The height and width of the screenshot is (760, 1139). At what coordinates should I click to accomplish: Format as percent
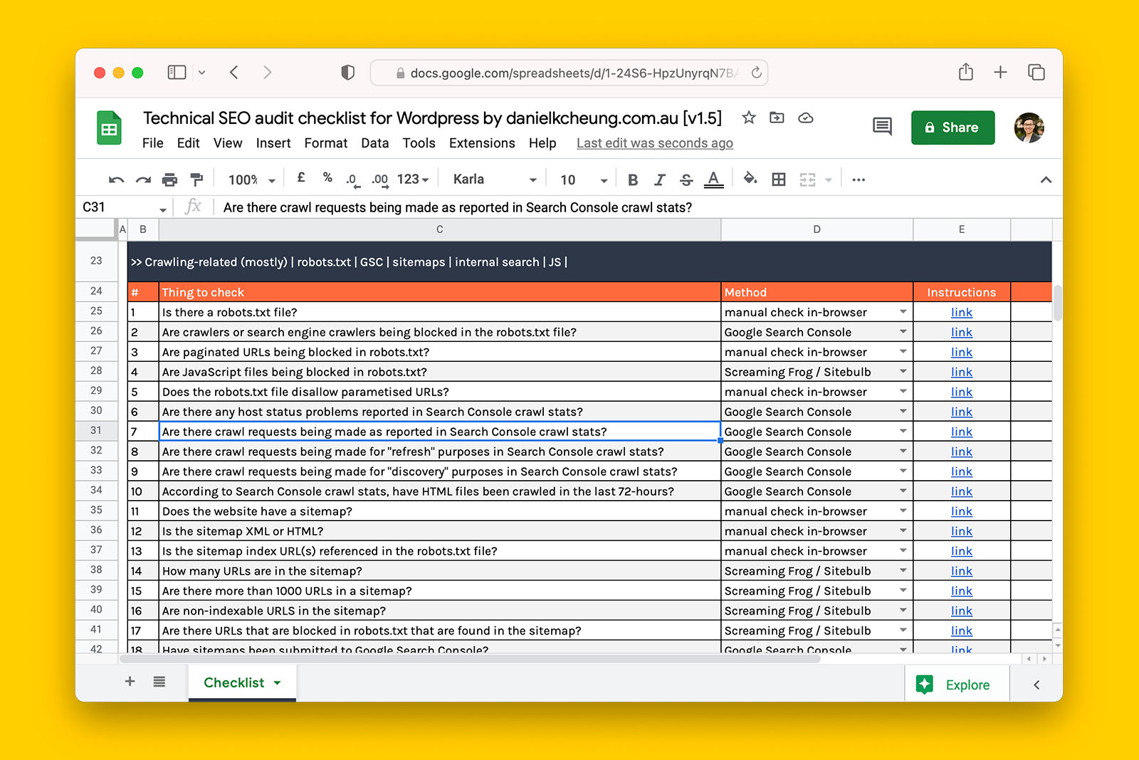[327, 178]
